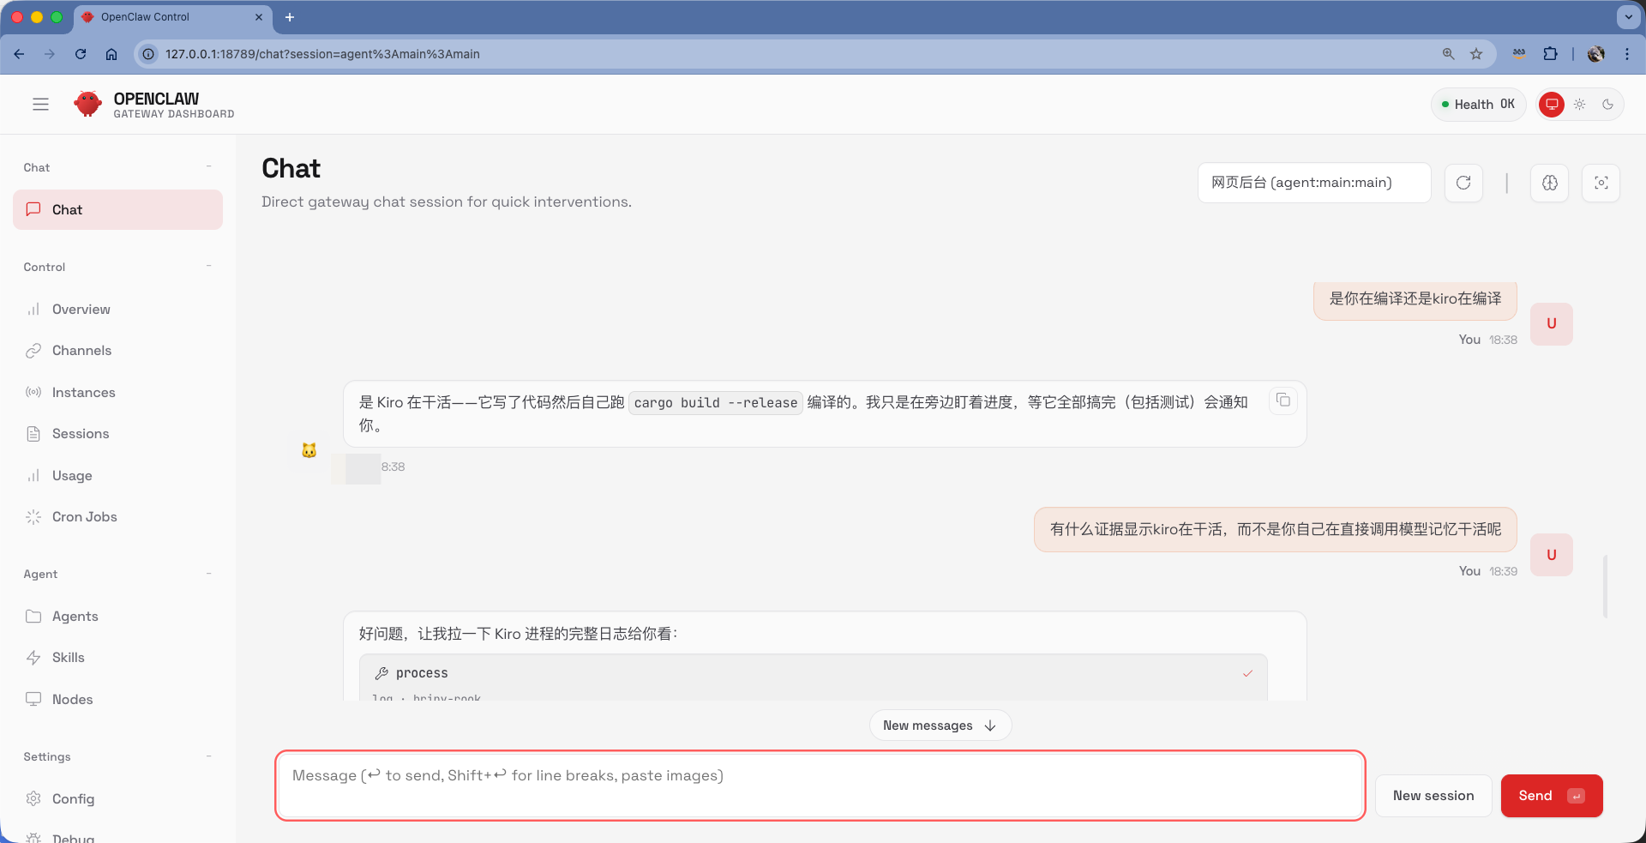Click the red Send button

(x=1551, y=796)
